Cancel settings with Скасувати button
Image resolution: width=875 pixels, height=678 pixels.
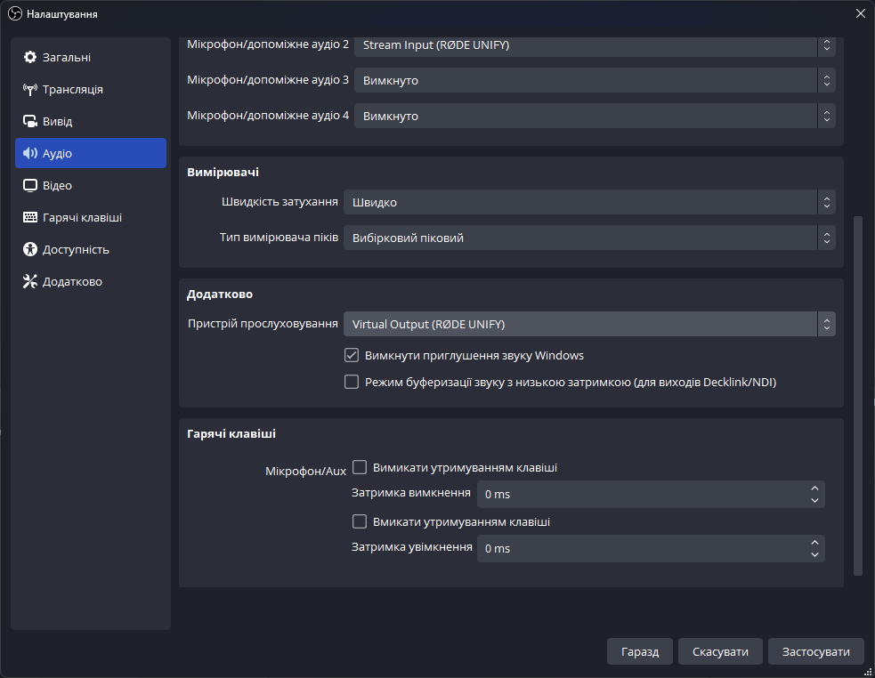[x=719, y=651]
